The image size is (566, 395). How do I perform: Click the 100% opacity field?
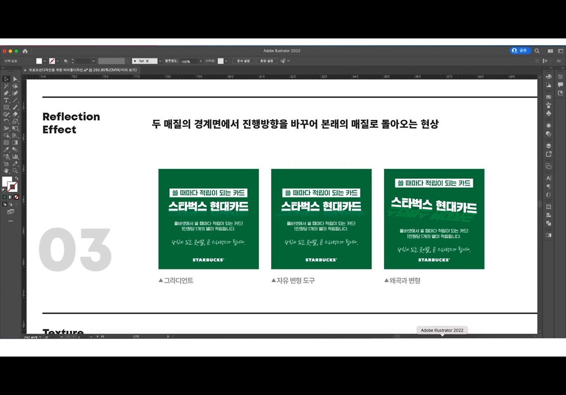pos(188,61)
